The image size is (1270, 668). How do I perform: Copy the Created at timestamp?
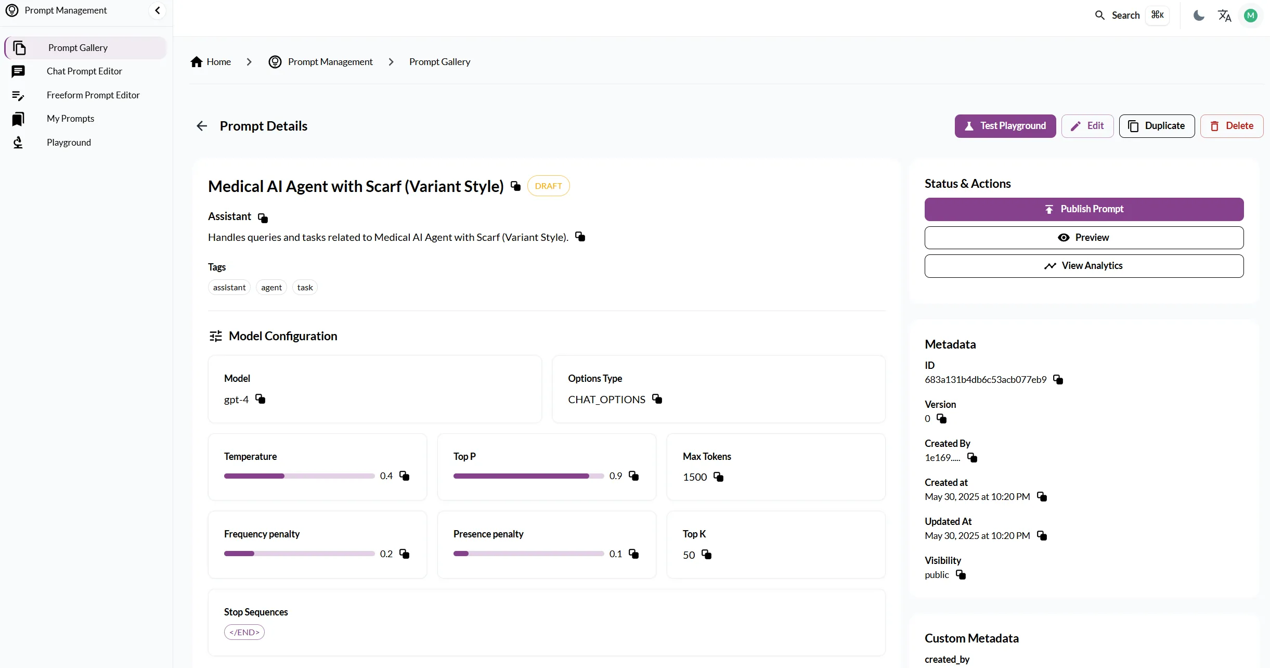coord(1042,496)
